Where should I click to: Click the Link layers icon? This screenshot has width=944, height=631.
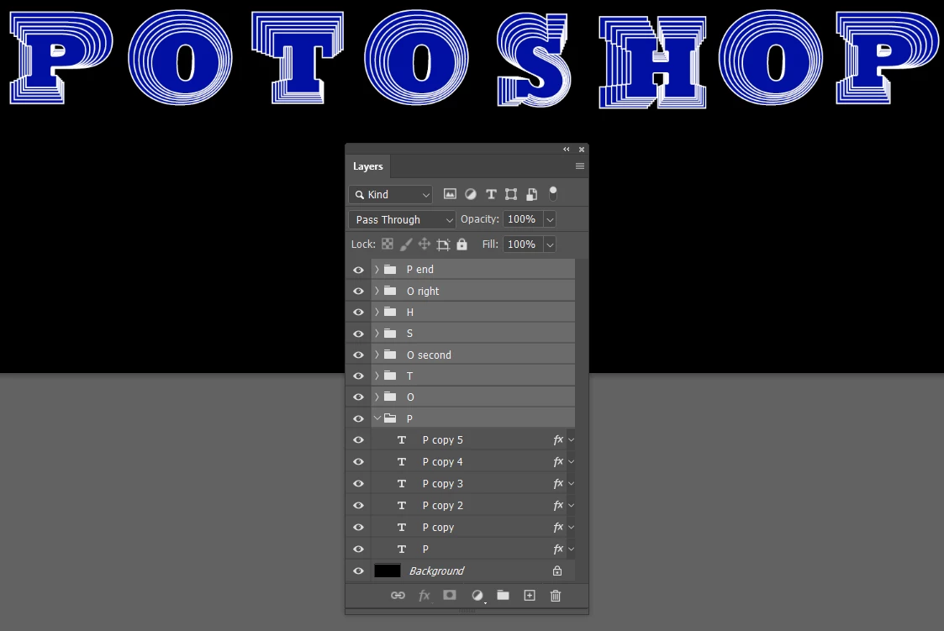(x=398, y=595)
